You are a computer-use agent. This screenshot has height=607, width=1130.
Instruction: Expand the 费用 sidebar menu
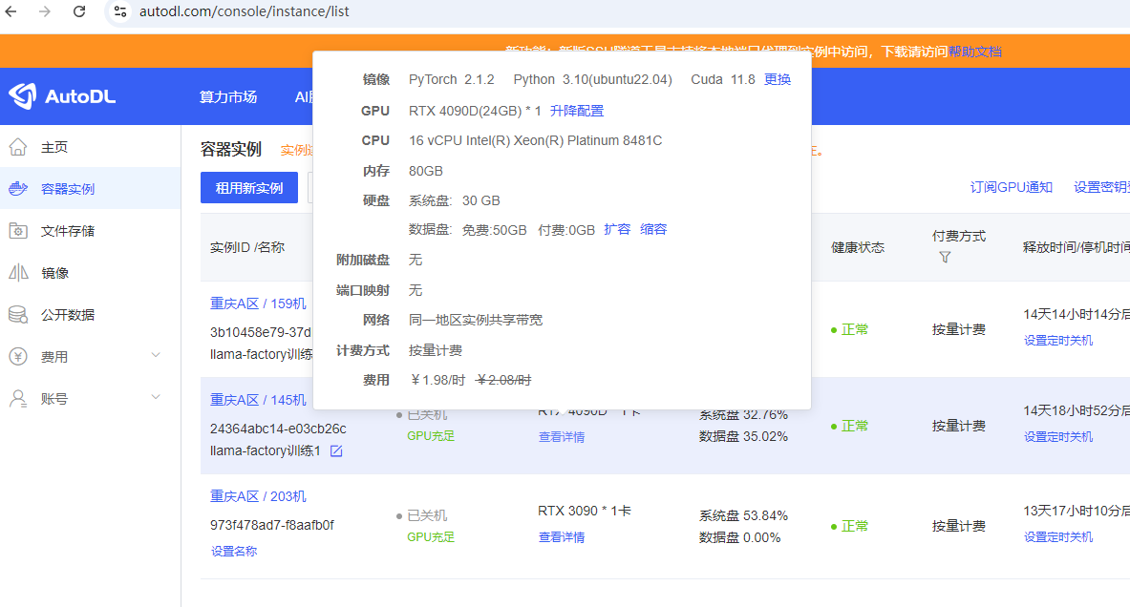click(x=156, y=356)
